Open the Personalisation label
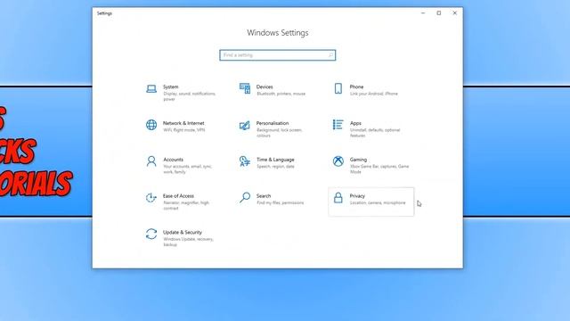 point(273,123)
